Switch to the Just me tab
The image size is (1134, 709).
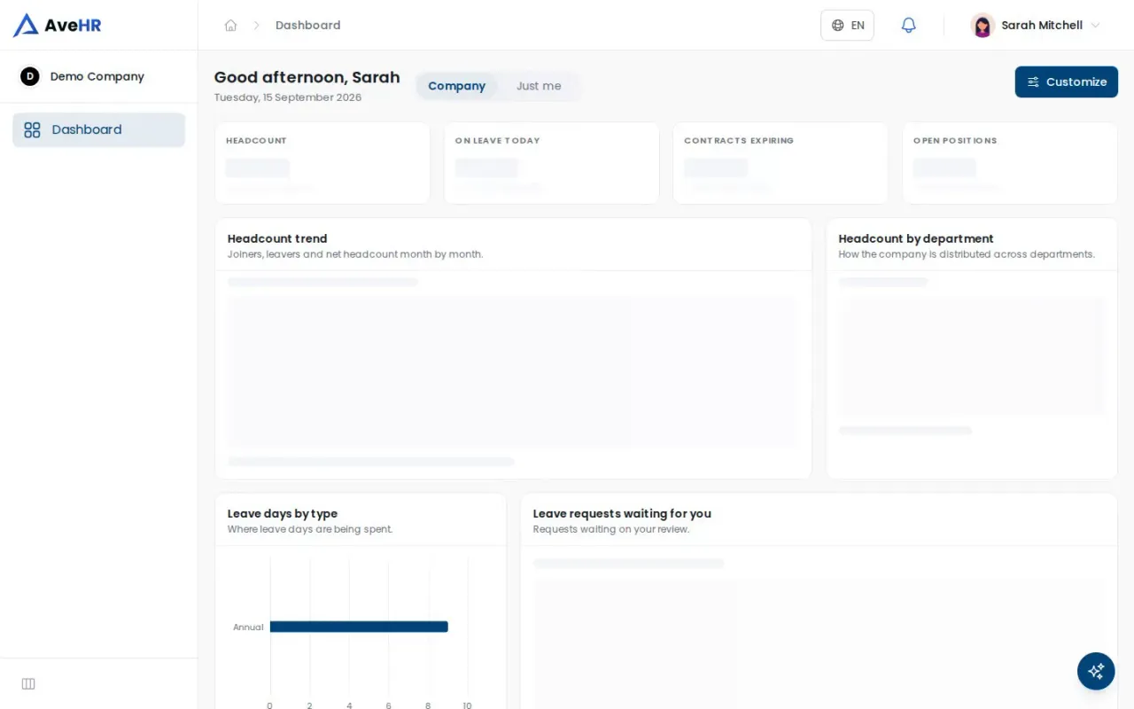pyautogui.click(x=539, y=86)
